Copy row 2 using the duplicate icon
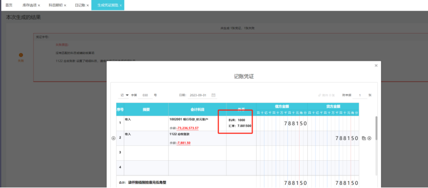 pyautogui.click(x=364, y=139)
